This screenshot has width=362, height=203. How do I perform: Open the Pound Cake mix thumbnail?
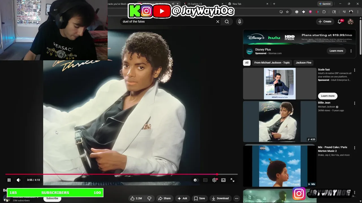[280, 166]
